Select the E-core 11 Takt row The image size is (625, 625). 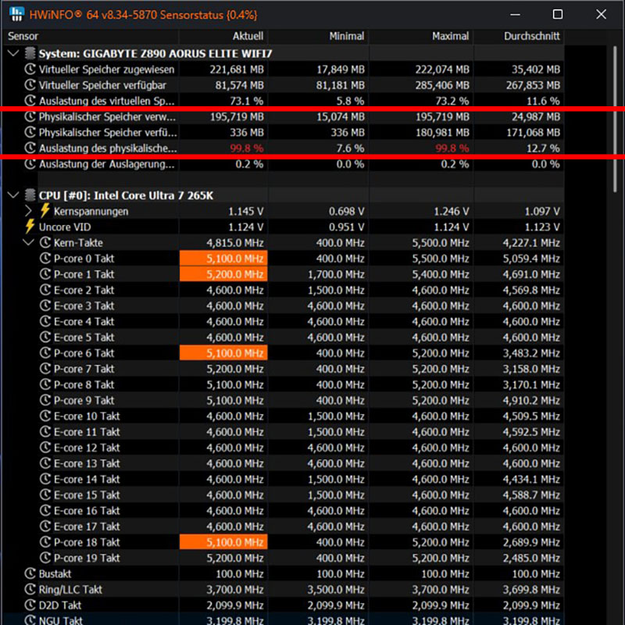(283, 432)
